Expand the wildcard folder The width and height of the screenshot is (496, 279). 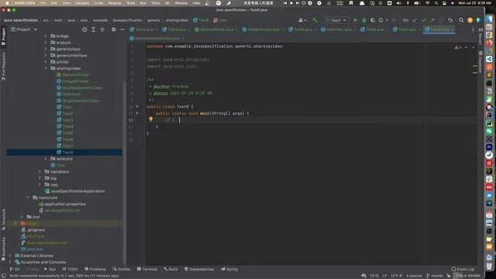pyautogui.click(x=46, y=158)
